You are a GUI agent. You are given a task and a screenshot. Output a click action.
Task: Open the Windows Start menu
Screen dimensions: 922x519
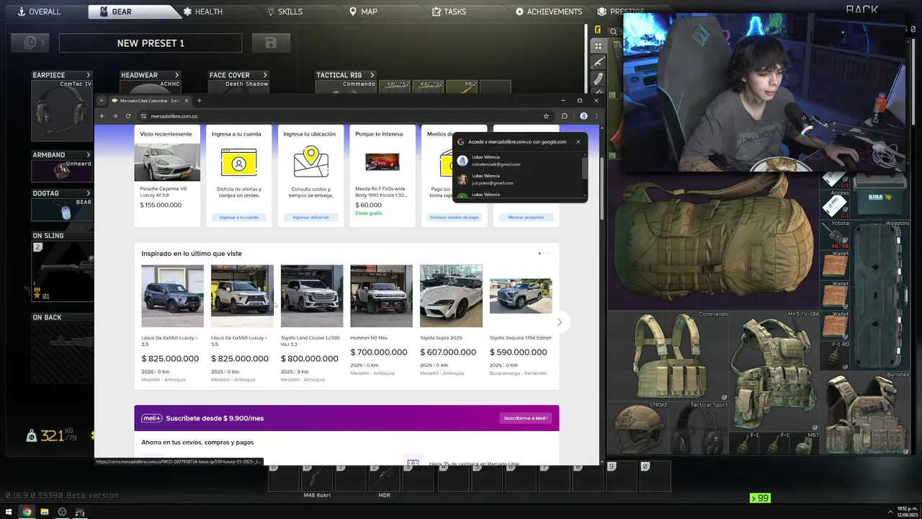coord(8,512)
